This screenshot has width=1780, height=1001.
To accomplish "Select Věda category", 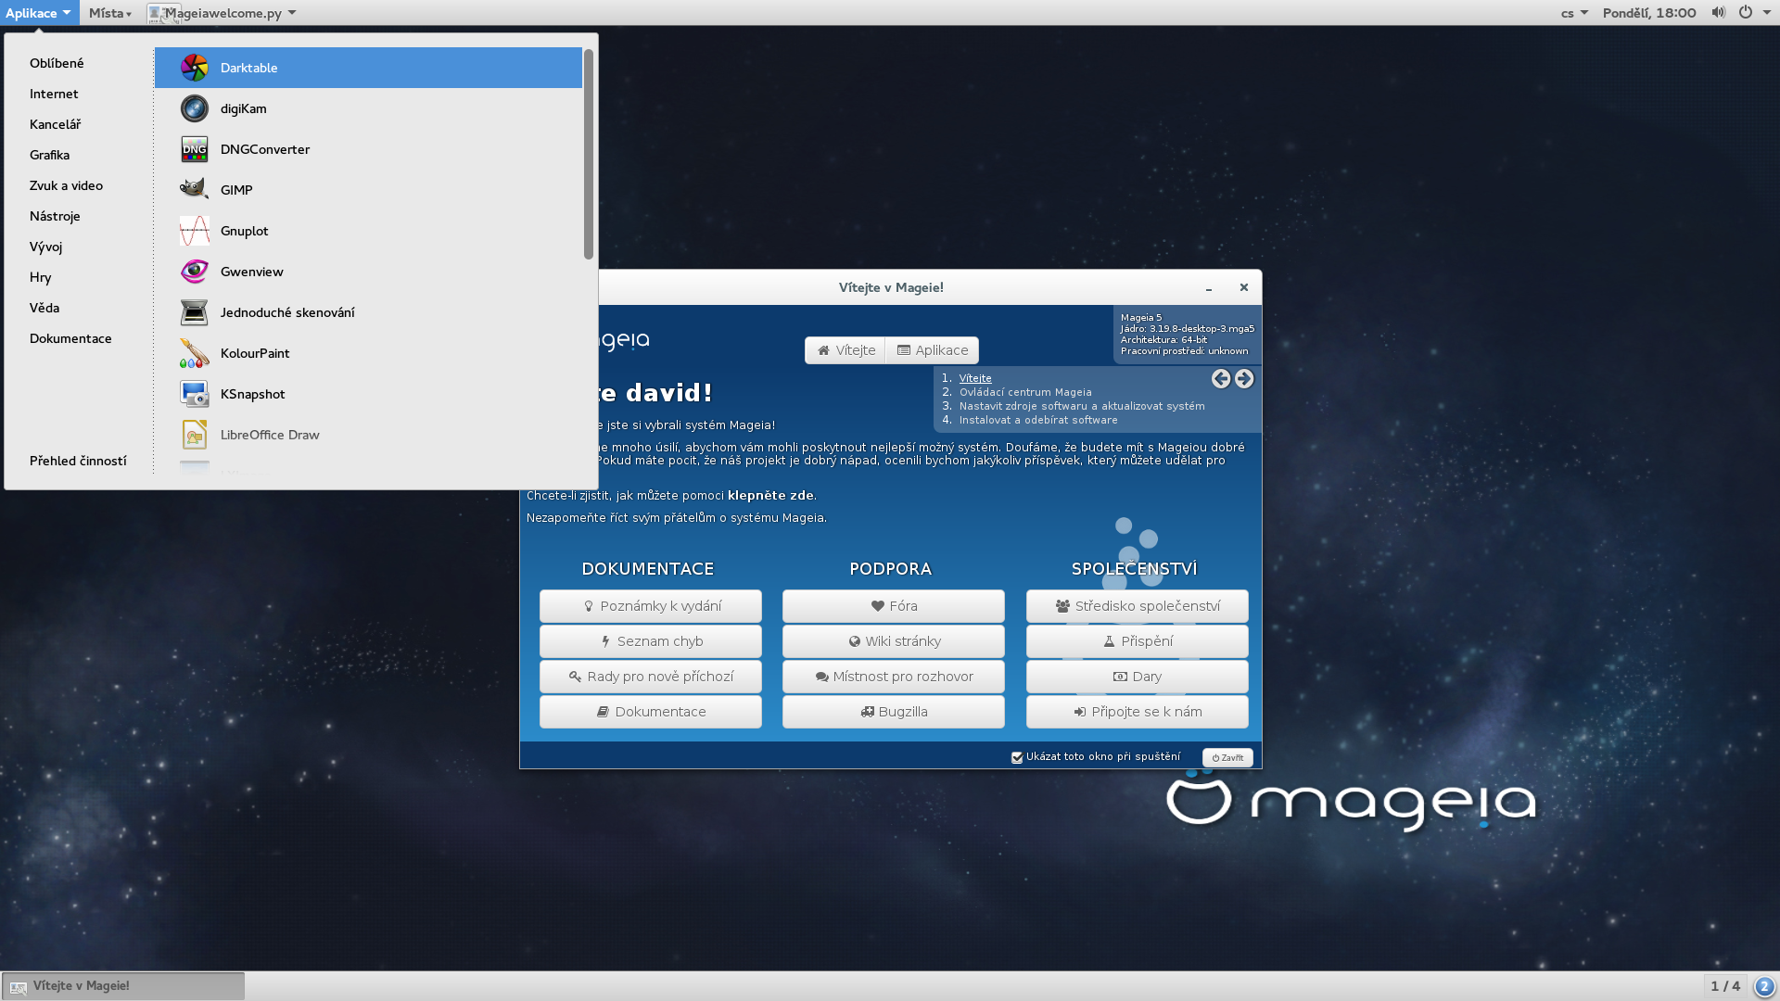I will click(x=44, y=308).
